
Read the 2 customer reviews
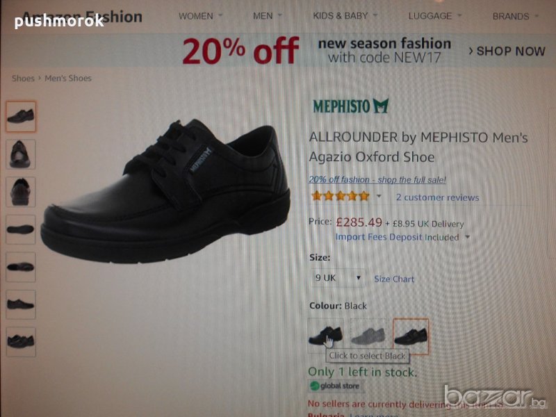[437, 197]
